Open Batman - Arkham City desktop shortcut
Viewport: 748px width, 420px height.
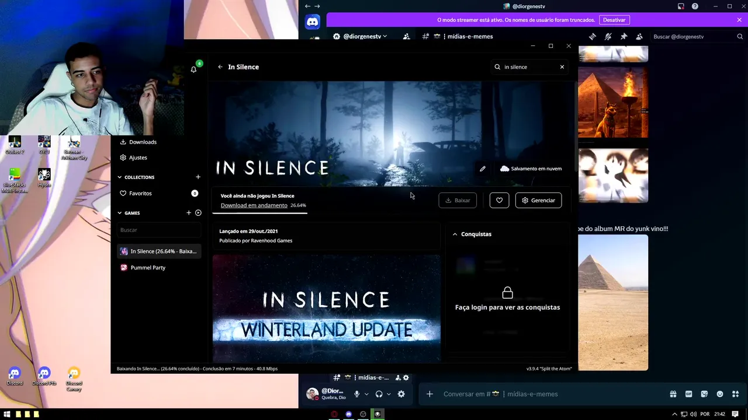click(74, 149)
